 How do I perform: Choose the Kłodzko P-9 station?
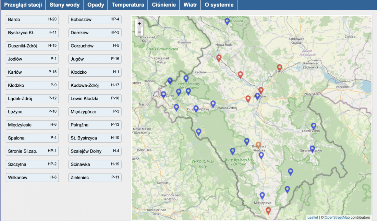pos(32,85)
